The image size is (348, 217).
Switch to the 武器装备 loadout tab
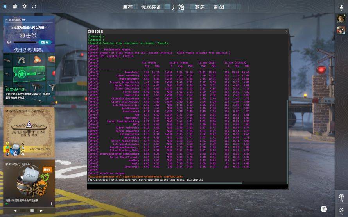[151, 7]
